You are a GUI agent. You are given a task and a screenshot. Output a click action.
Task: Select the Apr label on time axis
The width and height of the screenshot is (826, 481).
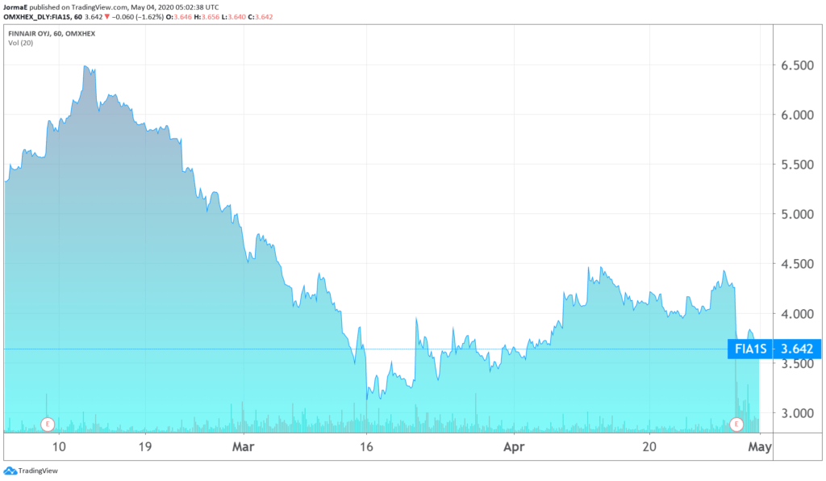tap(512, 445)
